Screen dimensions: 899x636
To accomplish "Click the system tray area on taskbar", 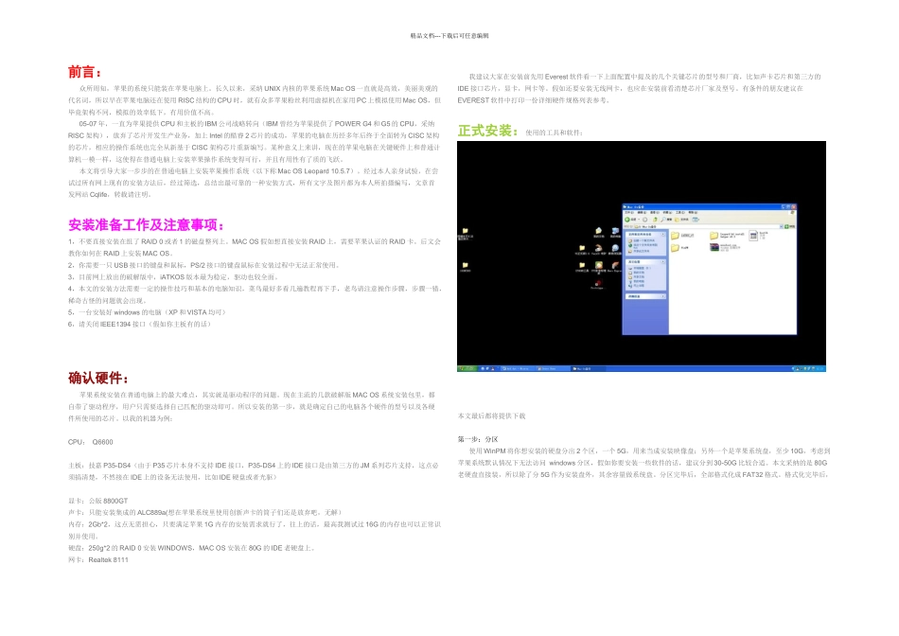I will click(808, 369).
